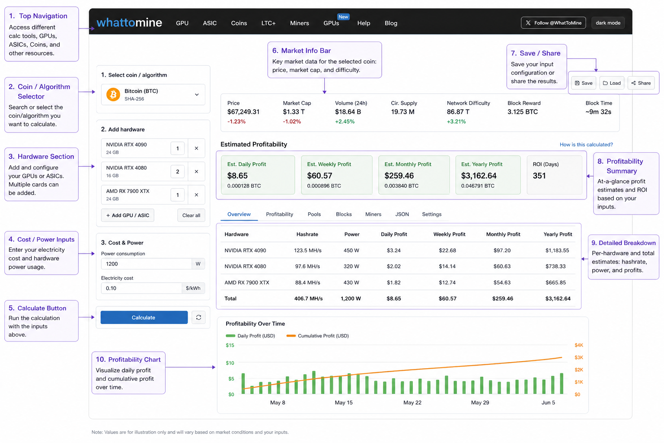Click the AMD RX 7900 XTX table row name
Viewport: 664px width, 443px height.
point(247,282)
